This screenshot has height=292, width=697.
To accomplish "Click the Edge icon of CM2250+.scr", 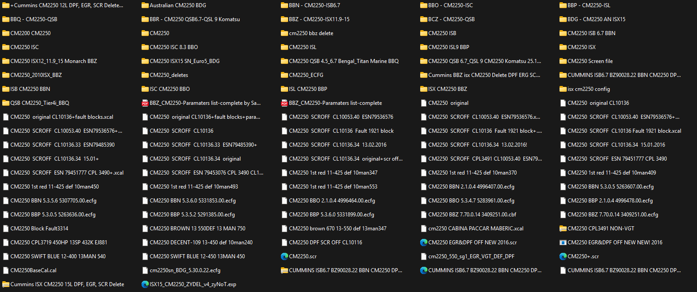I will tap(563, 256).
